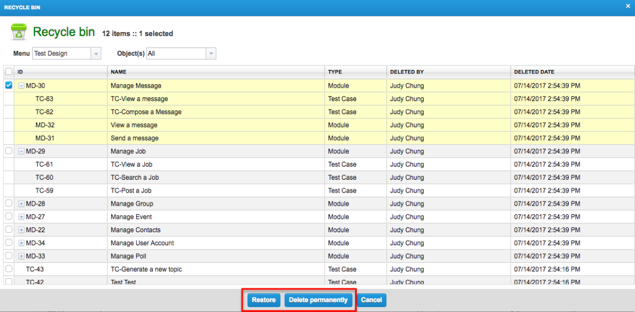Tick the select-all checkbox in header
Viewport: 635px width, 312px height.
(8, 72)
